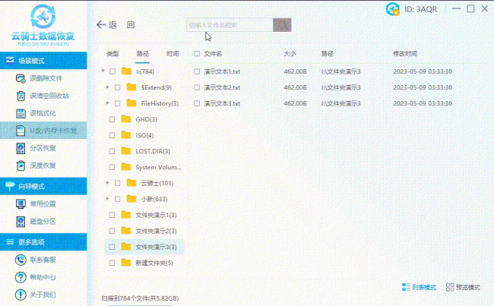The width and height of the screenshot is (494, 306).
Task: Select the 小新(633) tree label
Action: click(x=154, y=199)
